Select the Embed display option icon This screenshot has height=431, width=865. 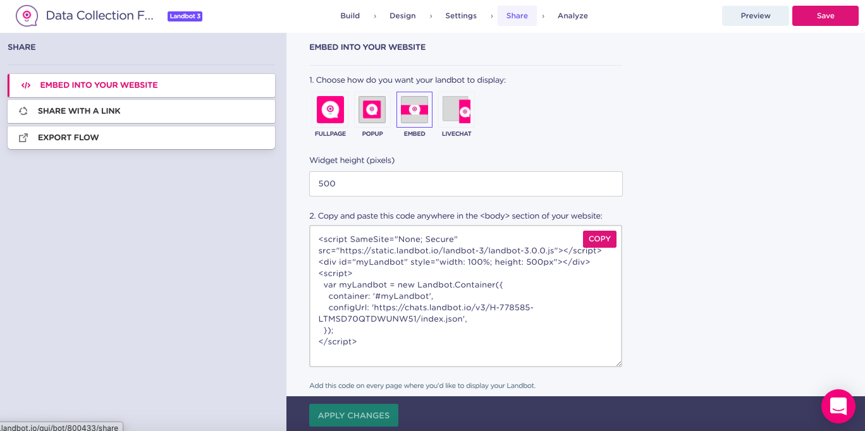tap(415, 109)
